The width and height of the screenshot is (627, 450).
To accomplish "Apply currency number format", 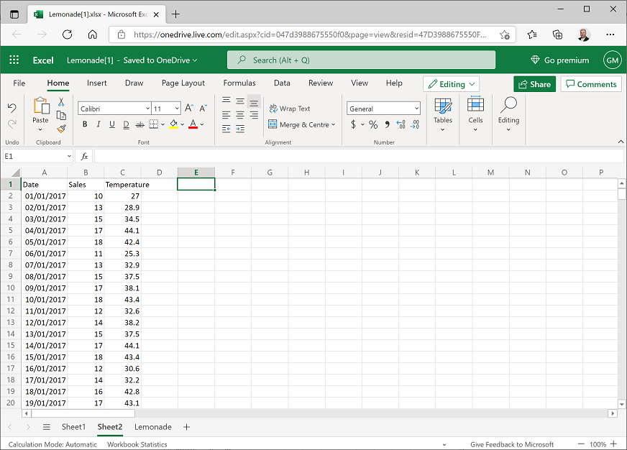I will (354, 124).
